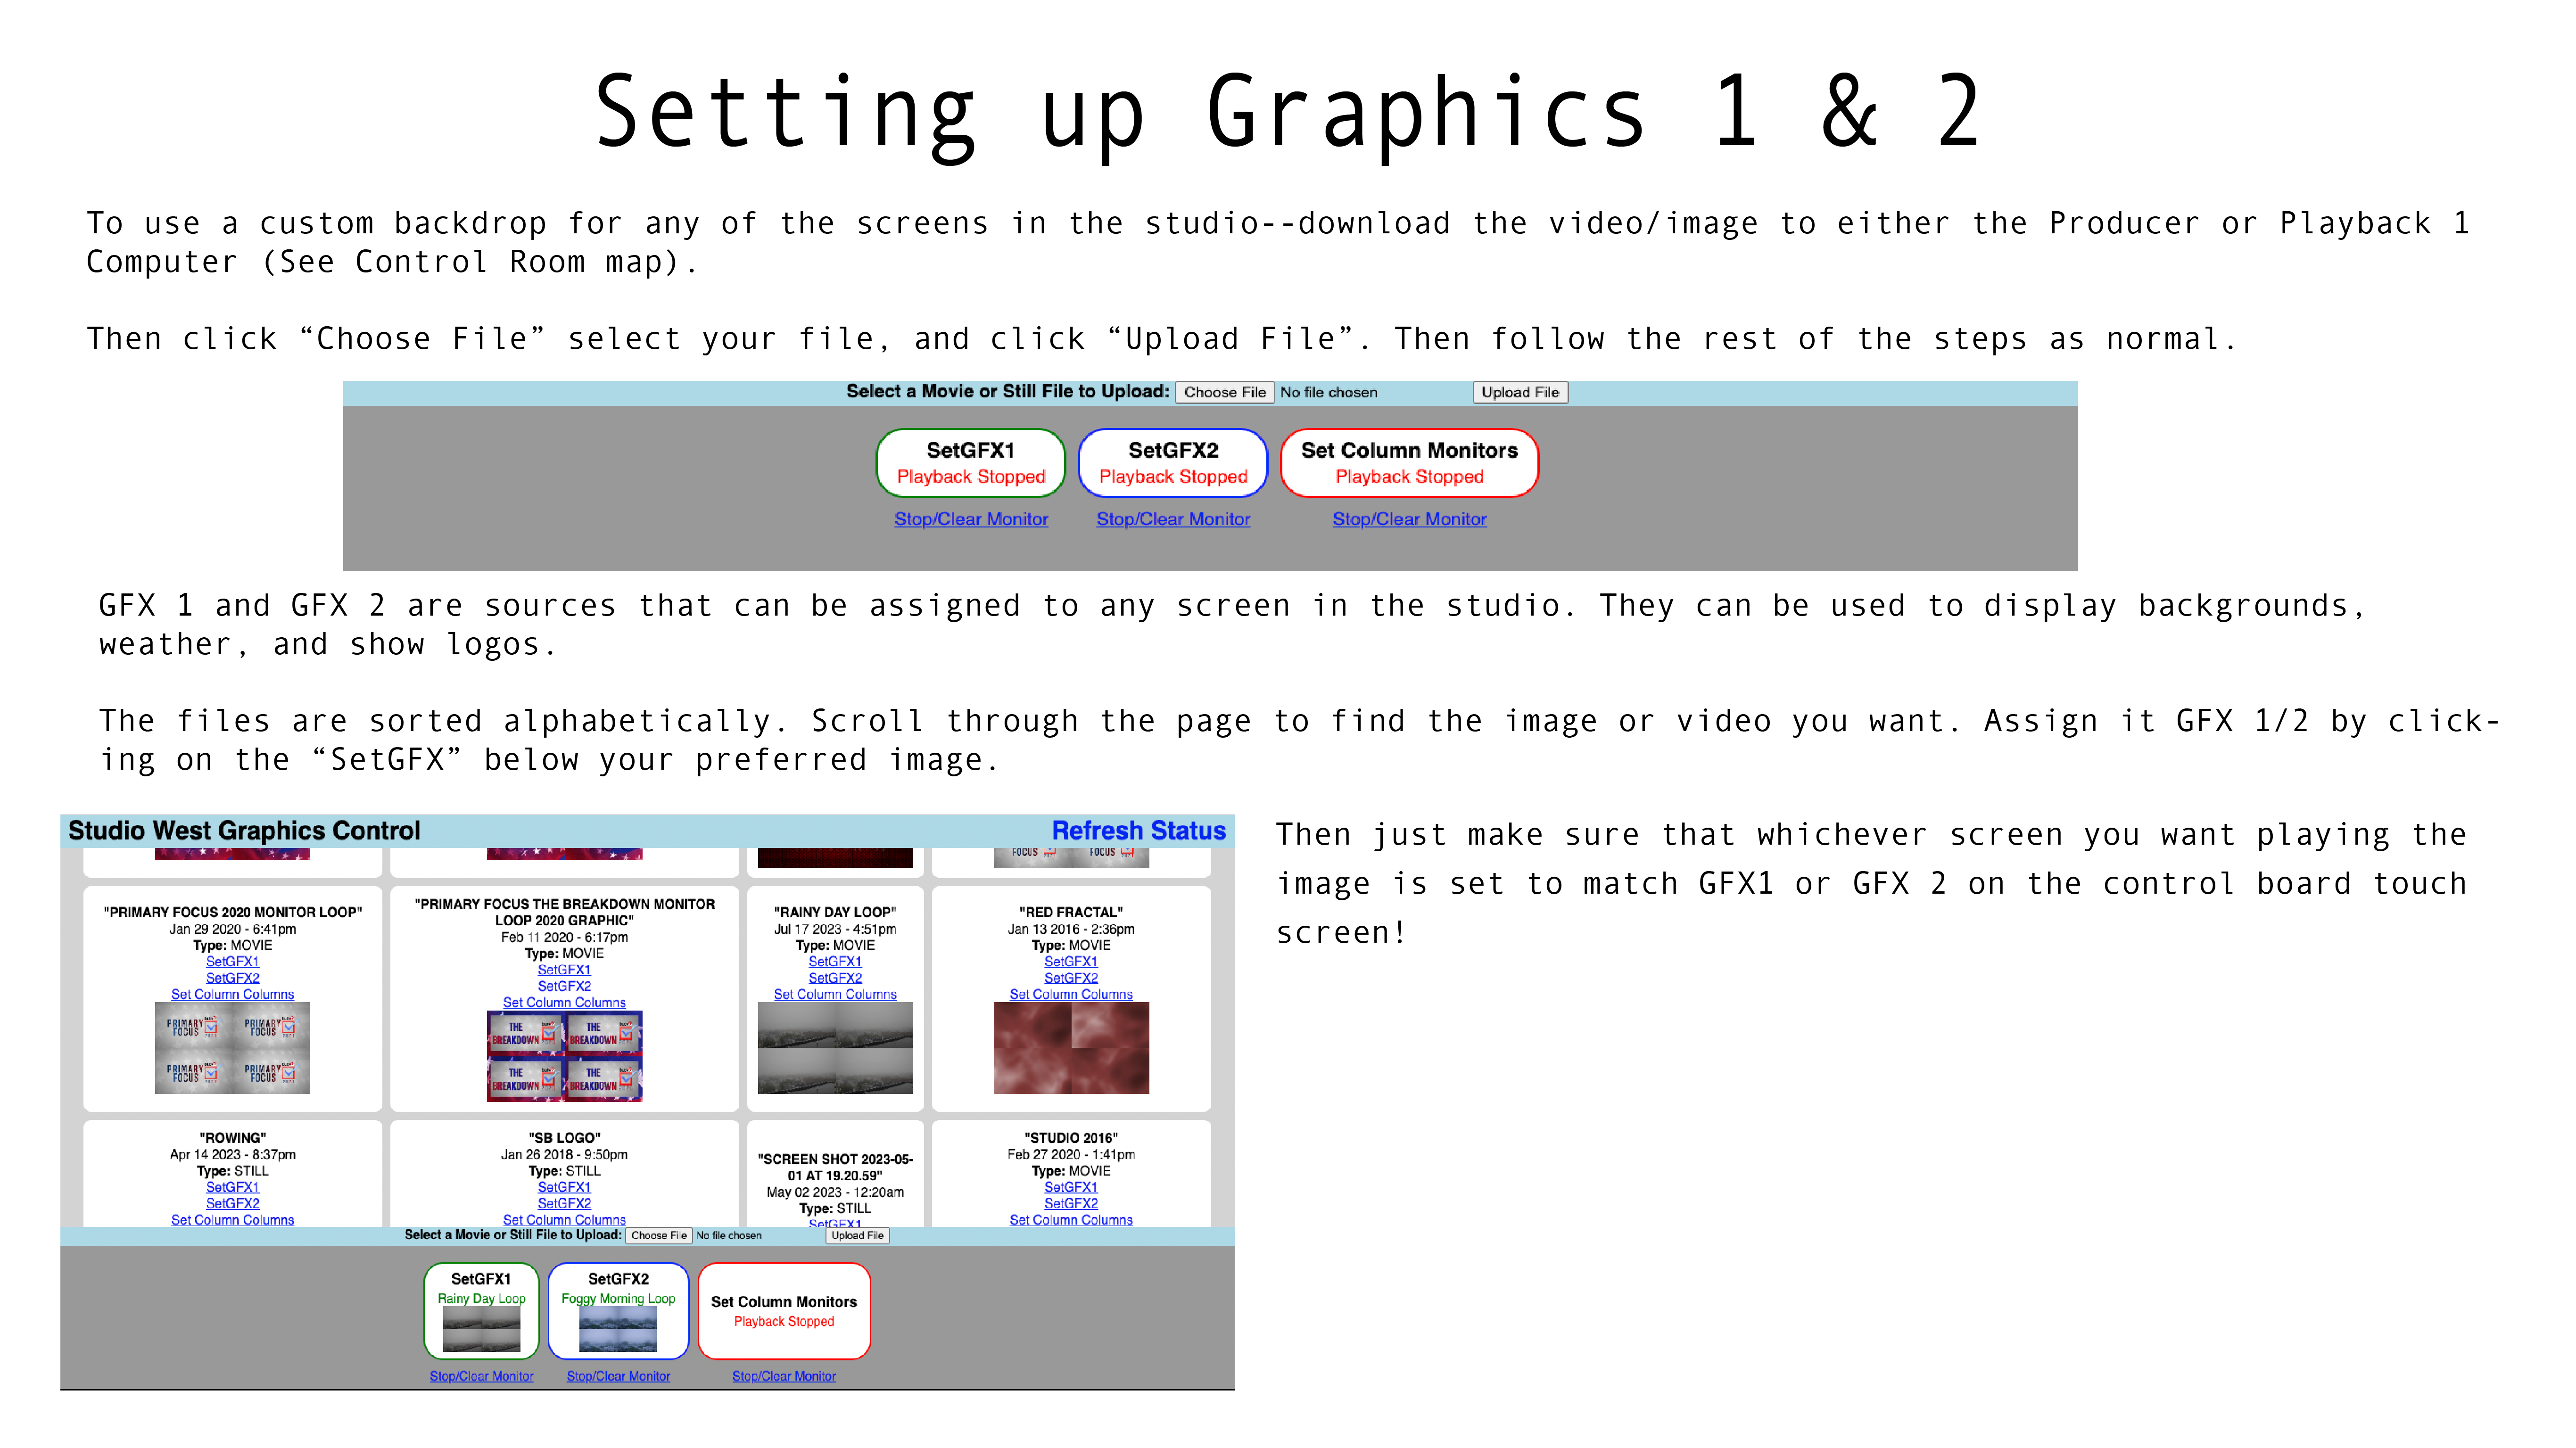Viewport: 2576px width, 1448px height.
Task: Click Stop/Clear Monitor under SetGFX1 Playback Stopped
Action: (x=971, y=520)
